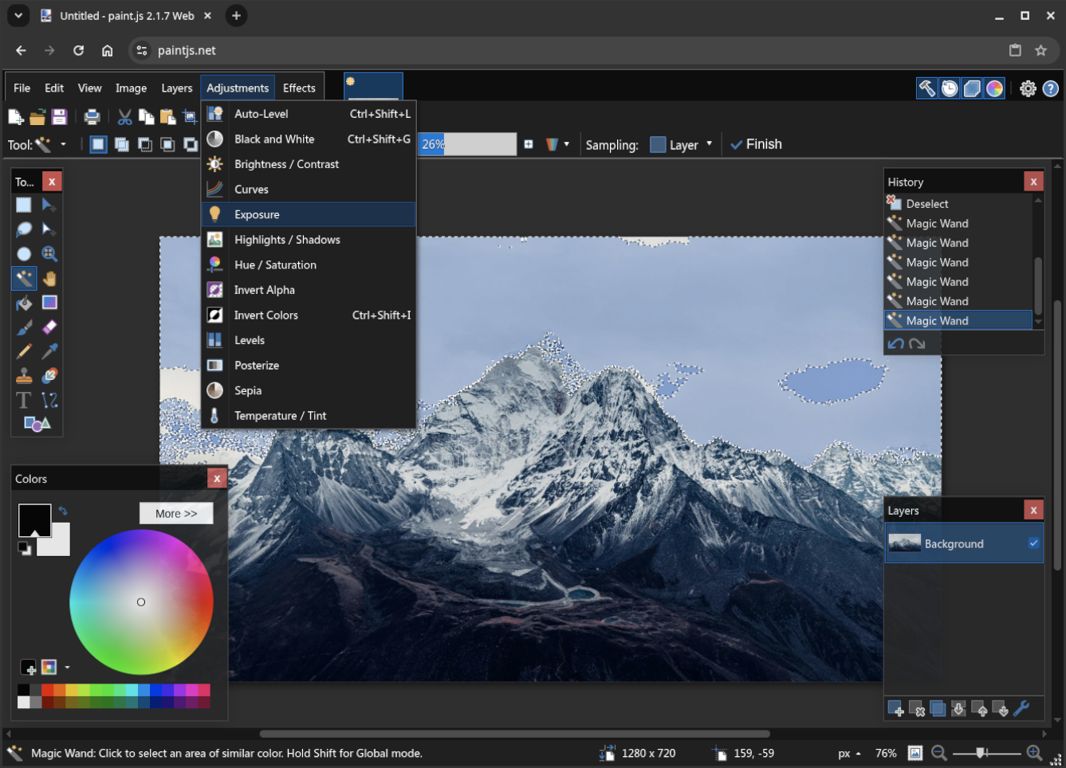Open the Sampling Layer dropdown
Screen dimensions: 1066x768
click(x=682, y=144)
